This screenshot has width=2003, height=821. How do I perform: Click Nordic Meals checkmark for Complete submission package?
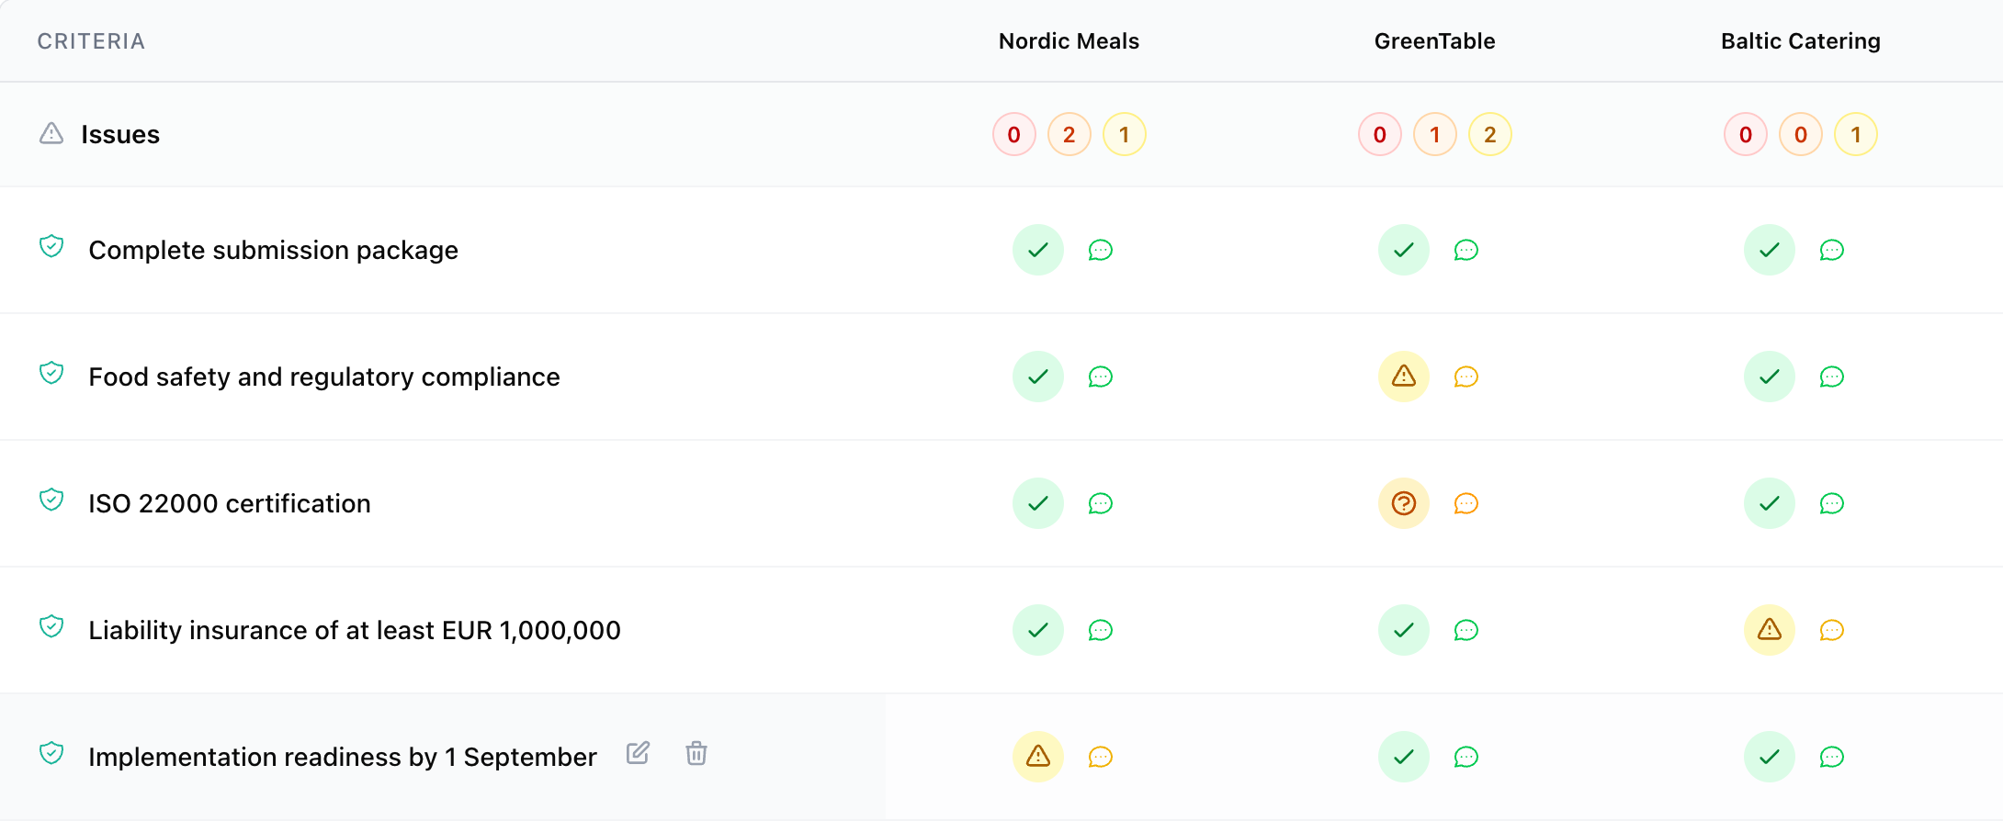click(1038, 250)
